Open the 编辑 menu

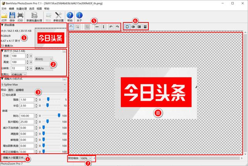(11, 9)
